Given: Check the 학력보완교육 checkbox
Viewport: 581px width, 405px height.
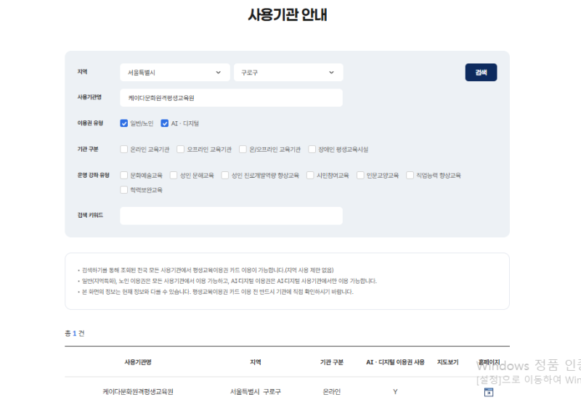Looking at the screenshot, I should [x=123, y=190].
